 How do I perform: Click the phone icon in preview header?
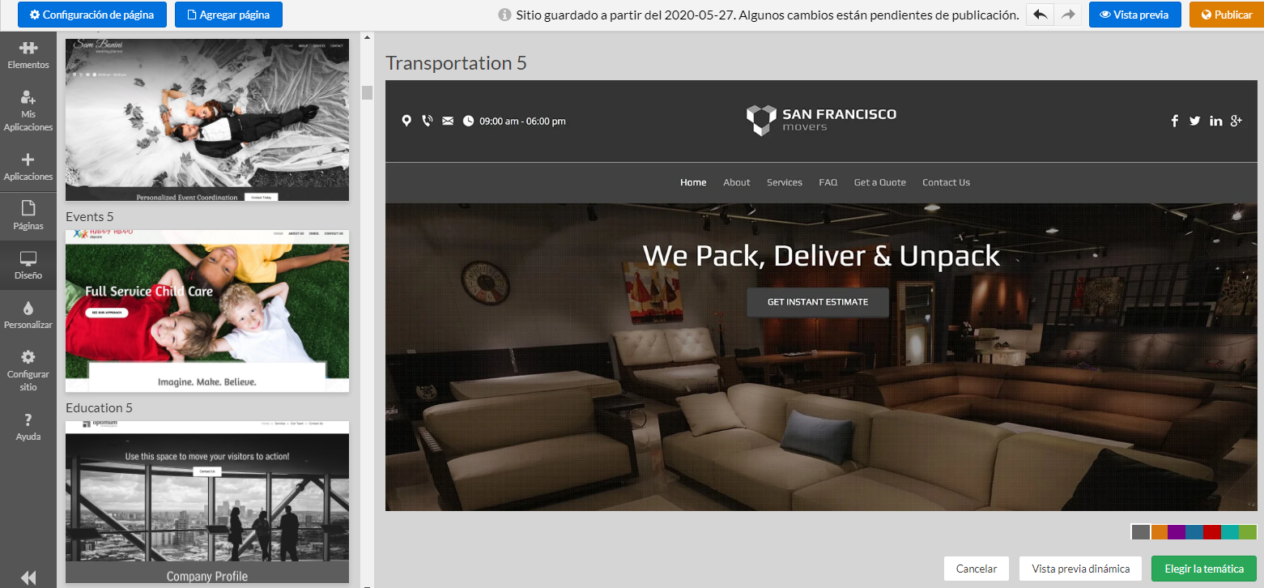click(x=428, y=121)
